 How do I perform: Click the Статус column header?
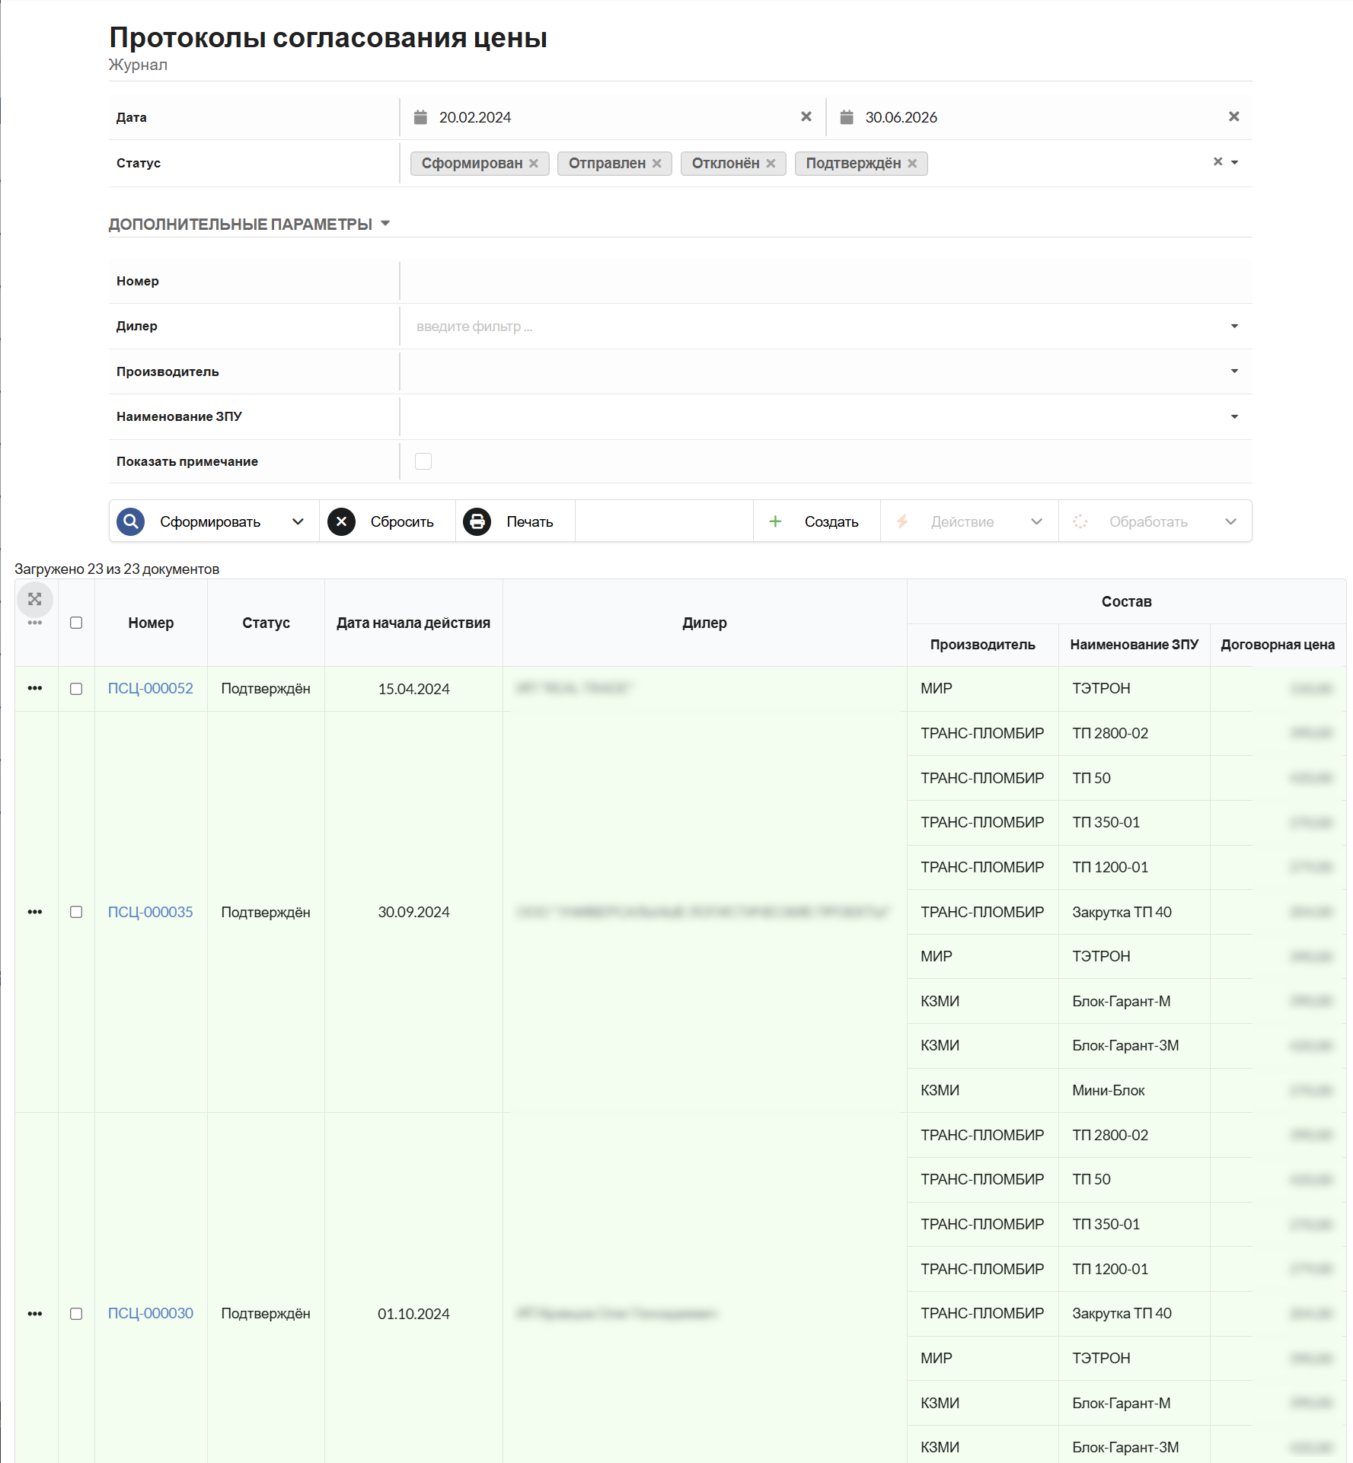266,623
